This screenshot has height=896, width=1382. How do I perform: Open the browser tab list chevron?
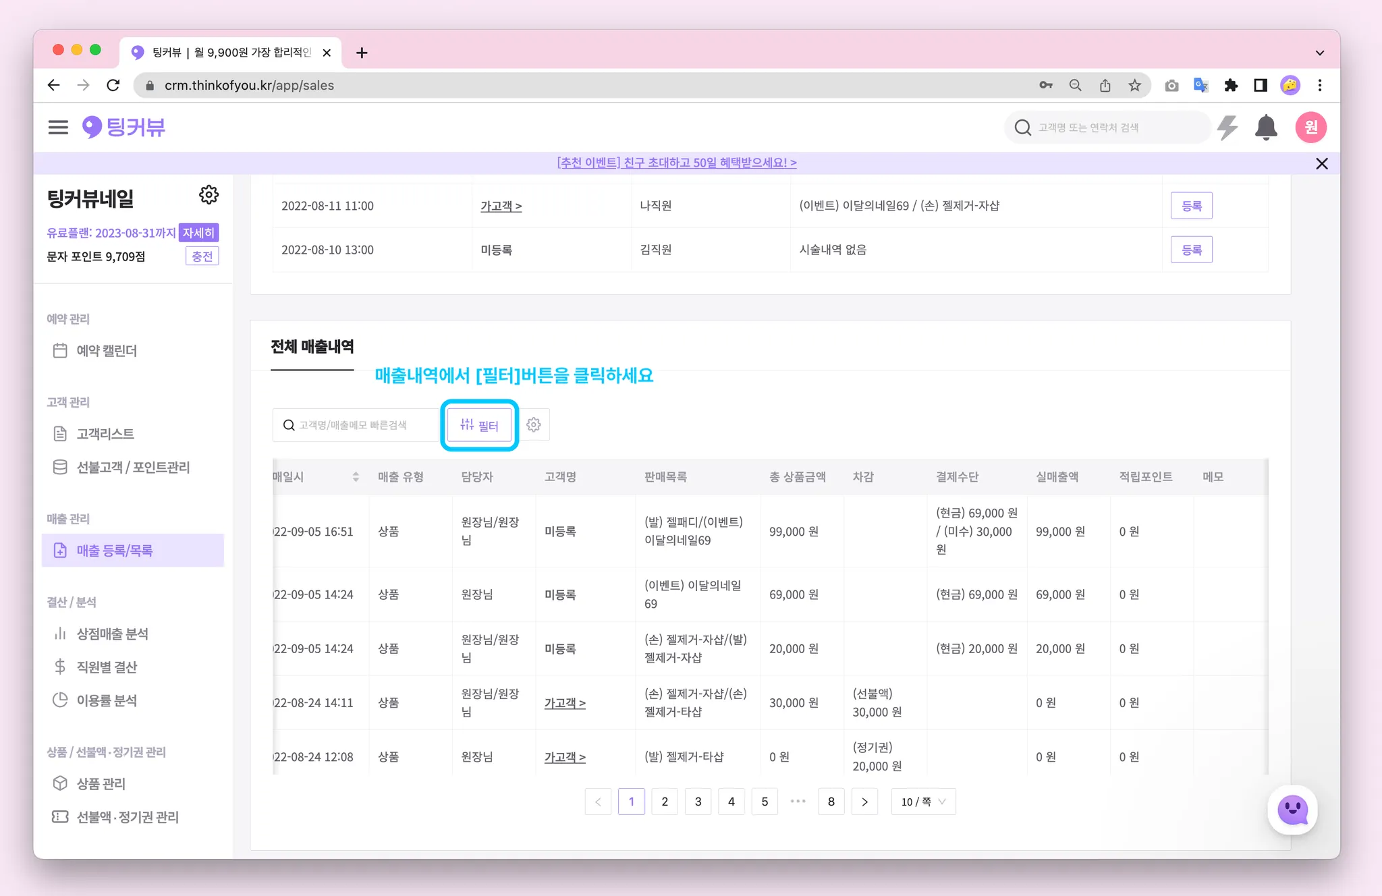click(x=1319, y=53)
